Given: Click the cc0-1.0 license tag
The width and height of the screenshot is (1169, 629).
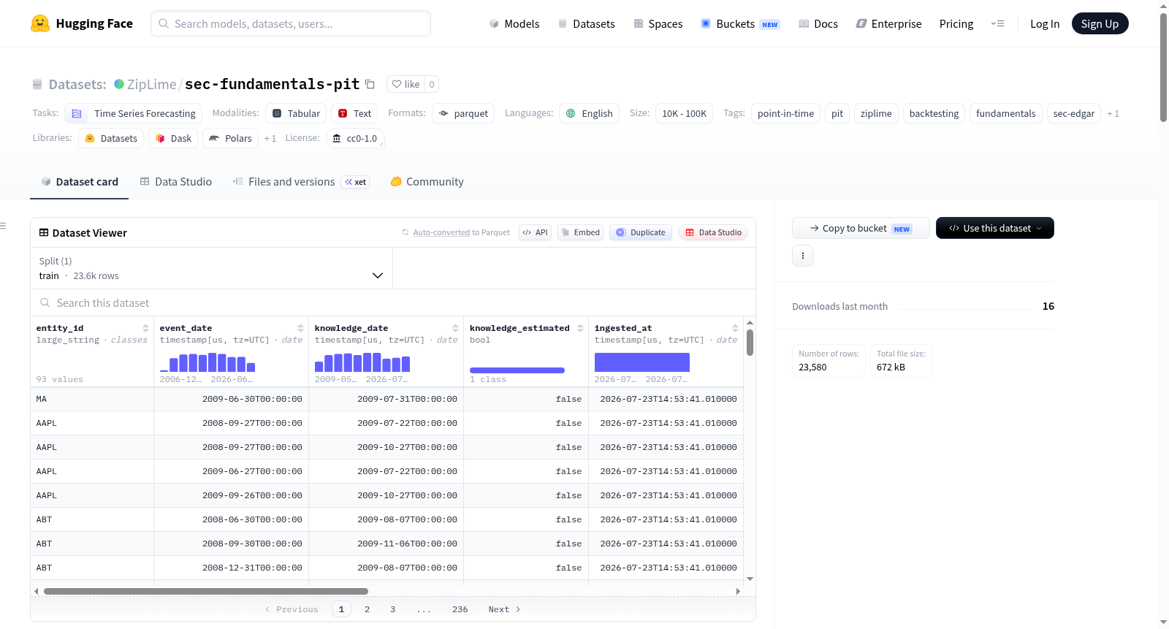Looking at the screenshot, I should (x=355, y=139).
